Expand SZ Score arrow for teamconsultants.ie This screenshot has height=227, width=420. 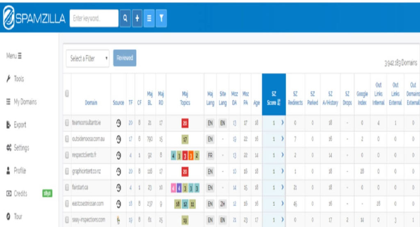click(x=282, y=123)
